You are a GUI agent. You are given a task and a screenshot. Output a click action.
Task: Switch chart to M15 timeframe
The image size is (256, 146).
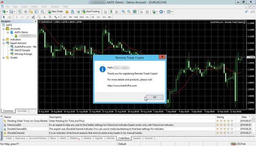76,17
